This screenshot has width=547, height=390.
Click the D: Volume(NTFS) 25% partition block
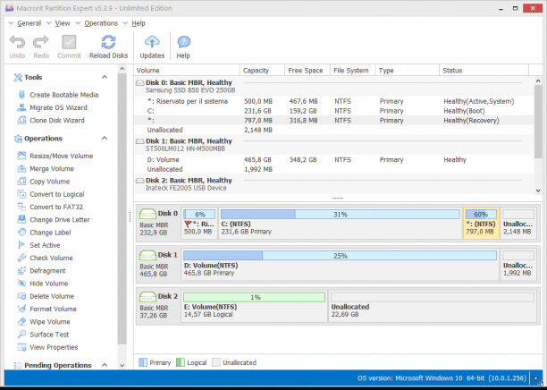pyautogui.click(x=341, y=264)
